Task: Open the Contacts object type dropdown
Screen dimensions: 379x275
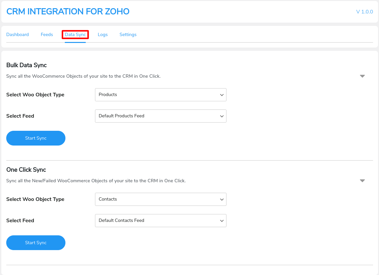Action: click(160, 199)
